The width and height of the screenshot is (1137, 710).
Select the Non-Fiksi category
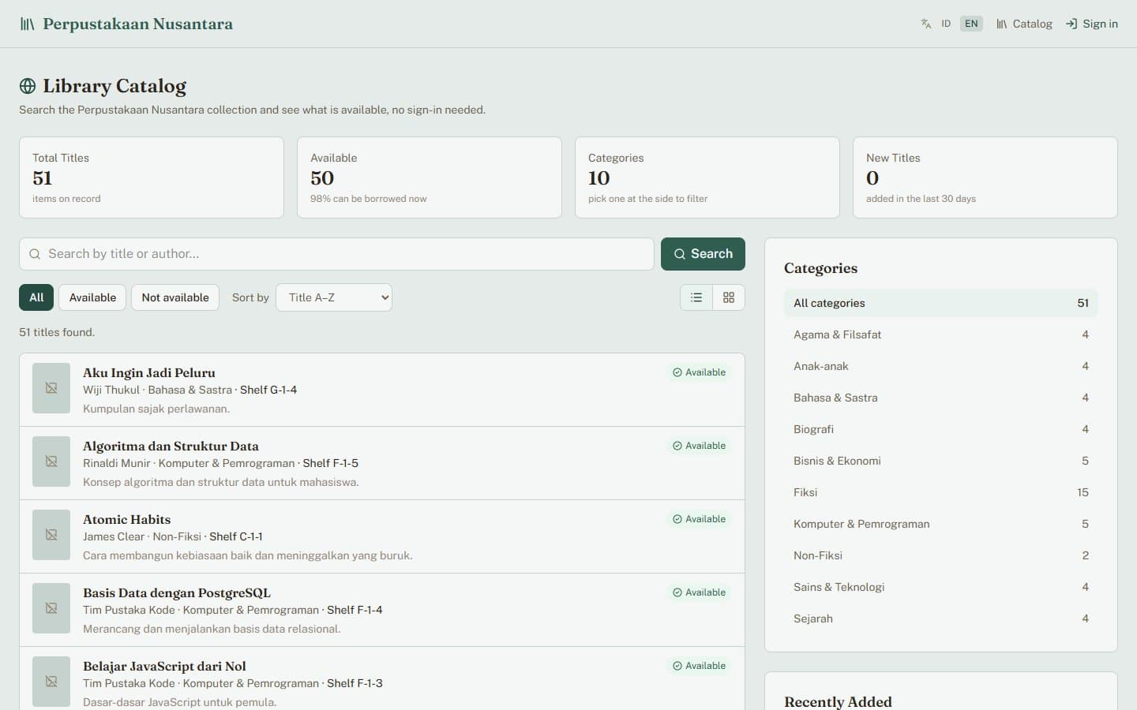(941, 555)
